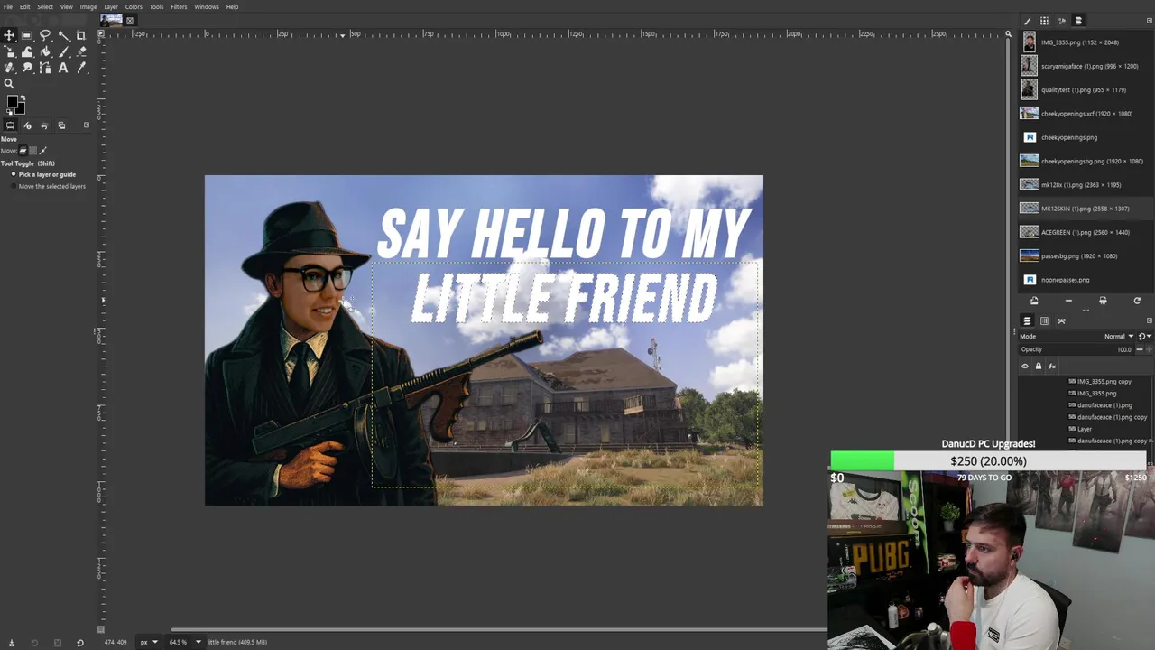Choose 'Move the selected layers' option
The image size is (1155, 650).
[48, 186]
